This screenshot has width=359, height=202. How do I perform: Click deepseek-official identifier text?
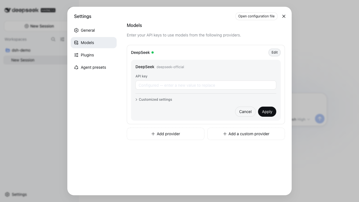click(170, 67)
